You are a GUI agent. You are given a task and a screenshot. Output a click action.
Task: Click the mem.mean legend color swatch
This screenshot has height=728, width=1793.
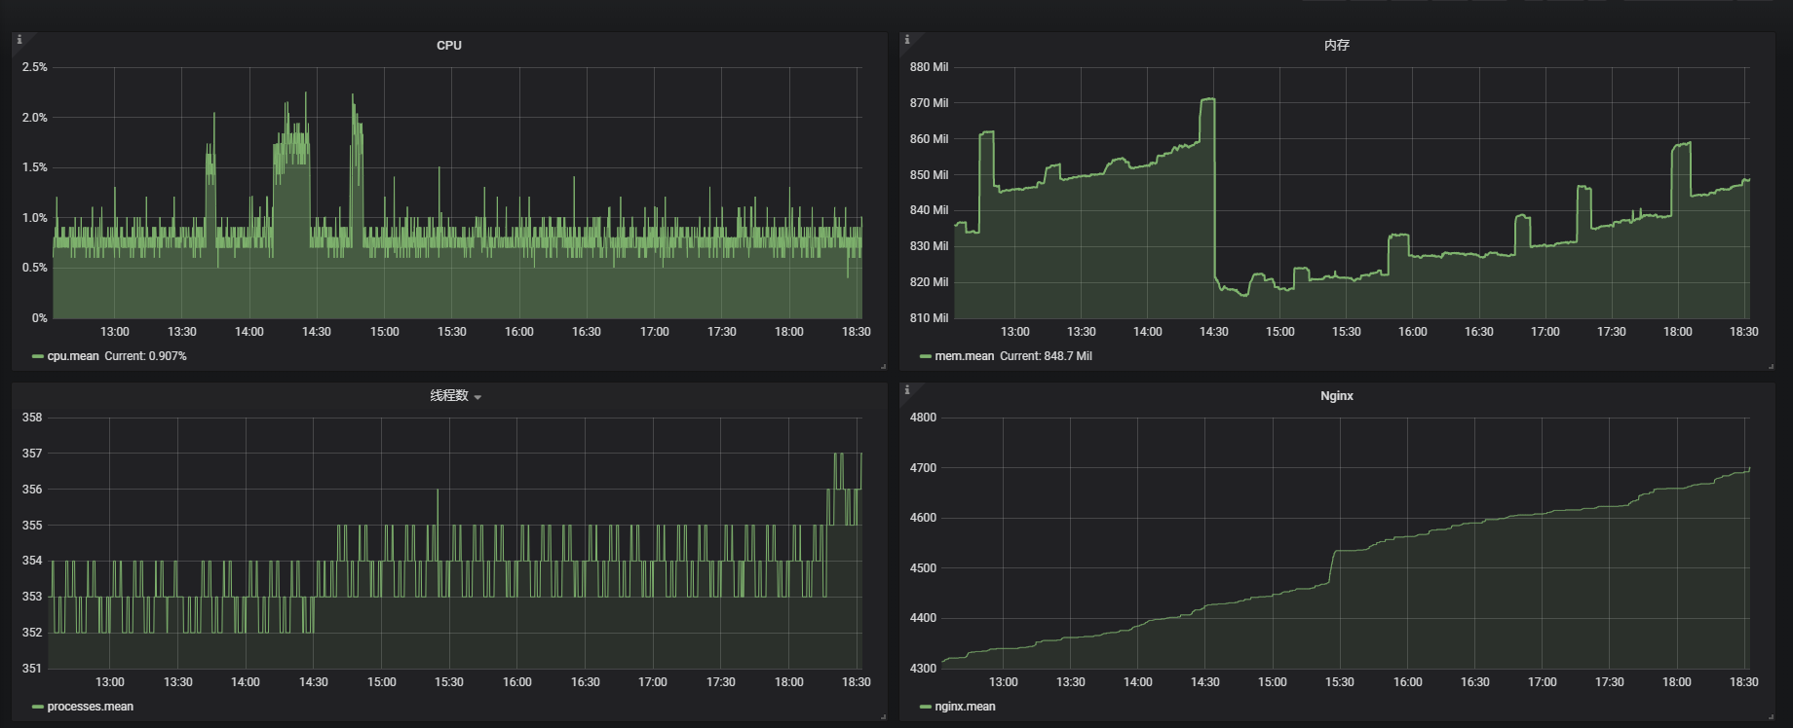pos(926,356)
